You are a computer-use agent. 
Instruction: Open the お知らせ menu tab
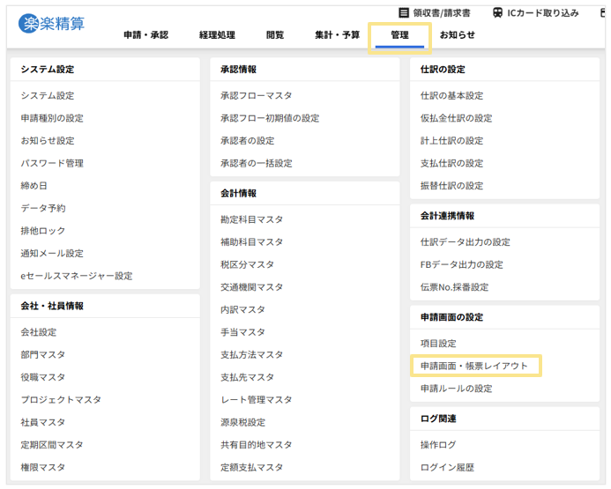[x=458, y=35]
